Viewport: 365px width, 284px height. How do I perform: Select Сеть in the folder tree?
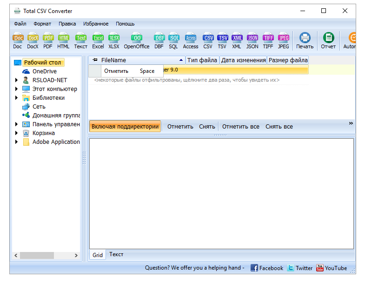39,107
